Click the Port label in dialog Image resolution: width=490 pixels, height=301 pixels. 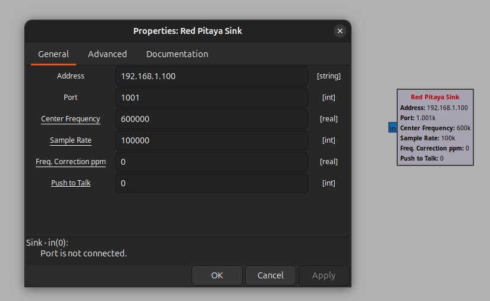coord(71,97)
